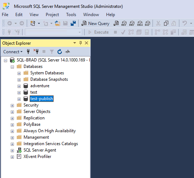
Task: Select the XEvent Profiler item
Action: 37,157
